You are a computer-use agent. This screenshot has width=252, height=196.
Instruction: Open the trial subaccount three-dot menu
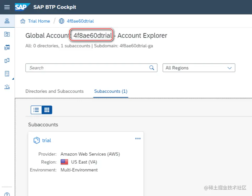pos(138,139)
